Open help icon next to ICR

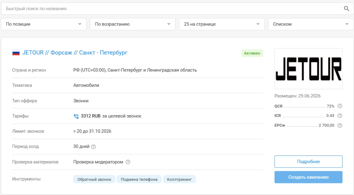(x=339, y=116)
